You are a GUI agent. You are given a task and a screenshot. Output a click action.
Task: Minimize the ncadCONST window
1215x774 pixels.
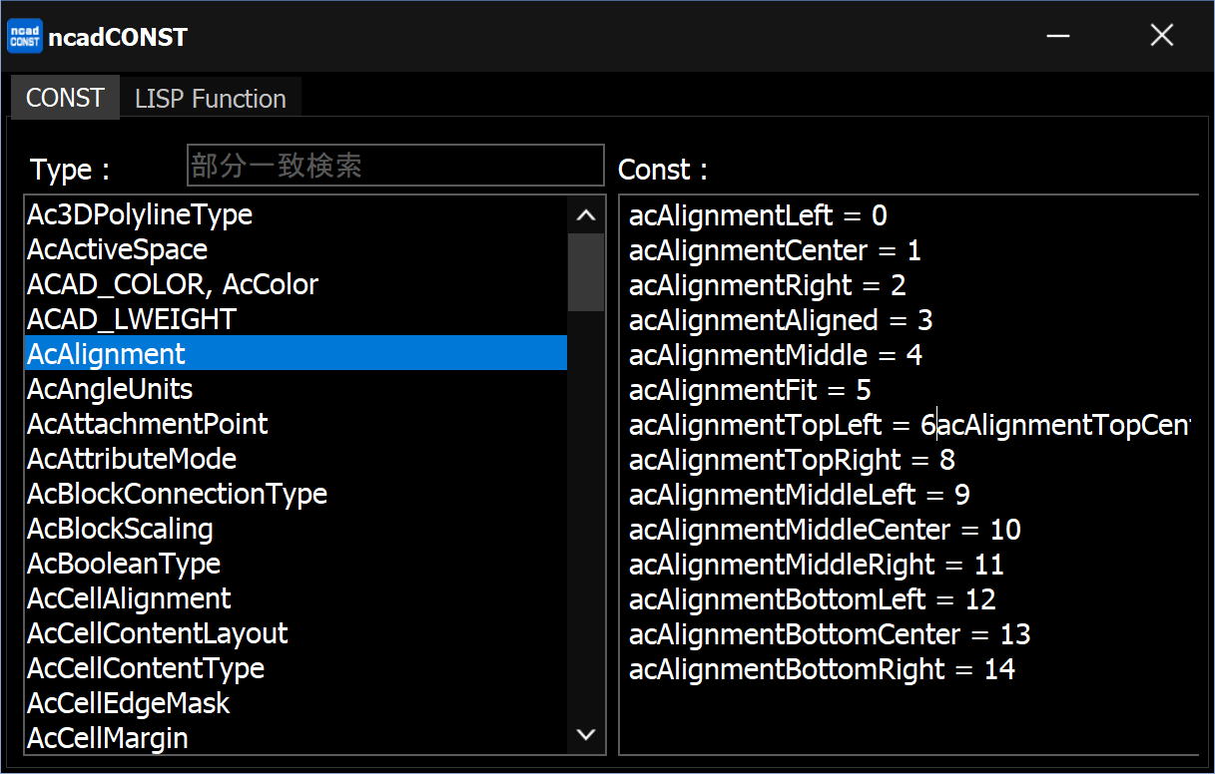(x=1058, y=36)
